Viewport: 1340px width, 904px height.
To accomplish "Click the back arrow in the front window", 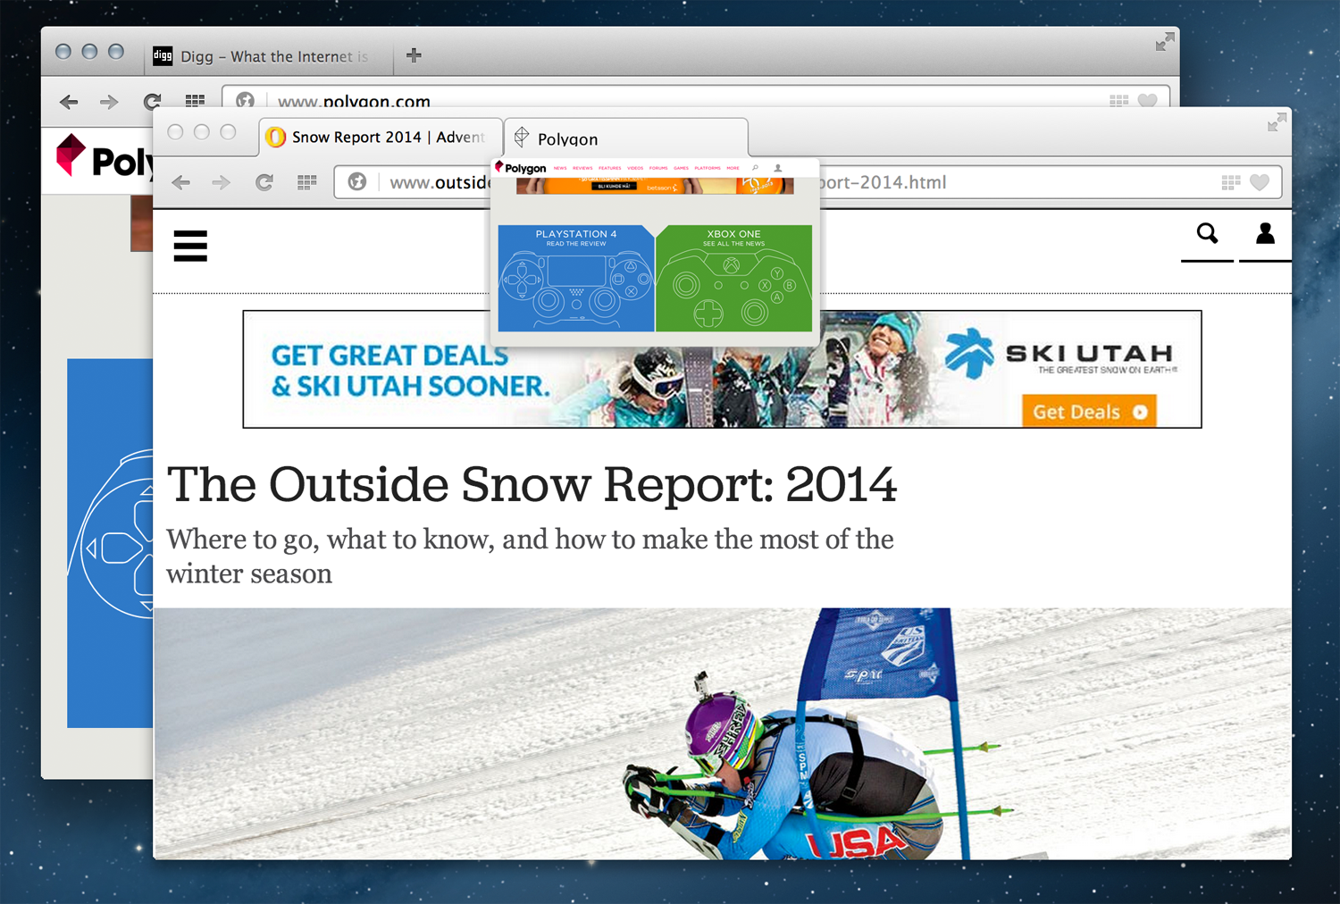I will (181, 182).
